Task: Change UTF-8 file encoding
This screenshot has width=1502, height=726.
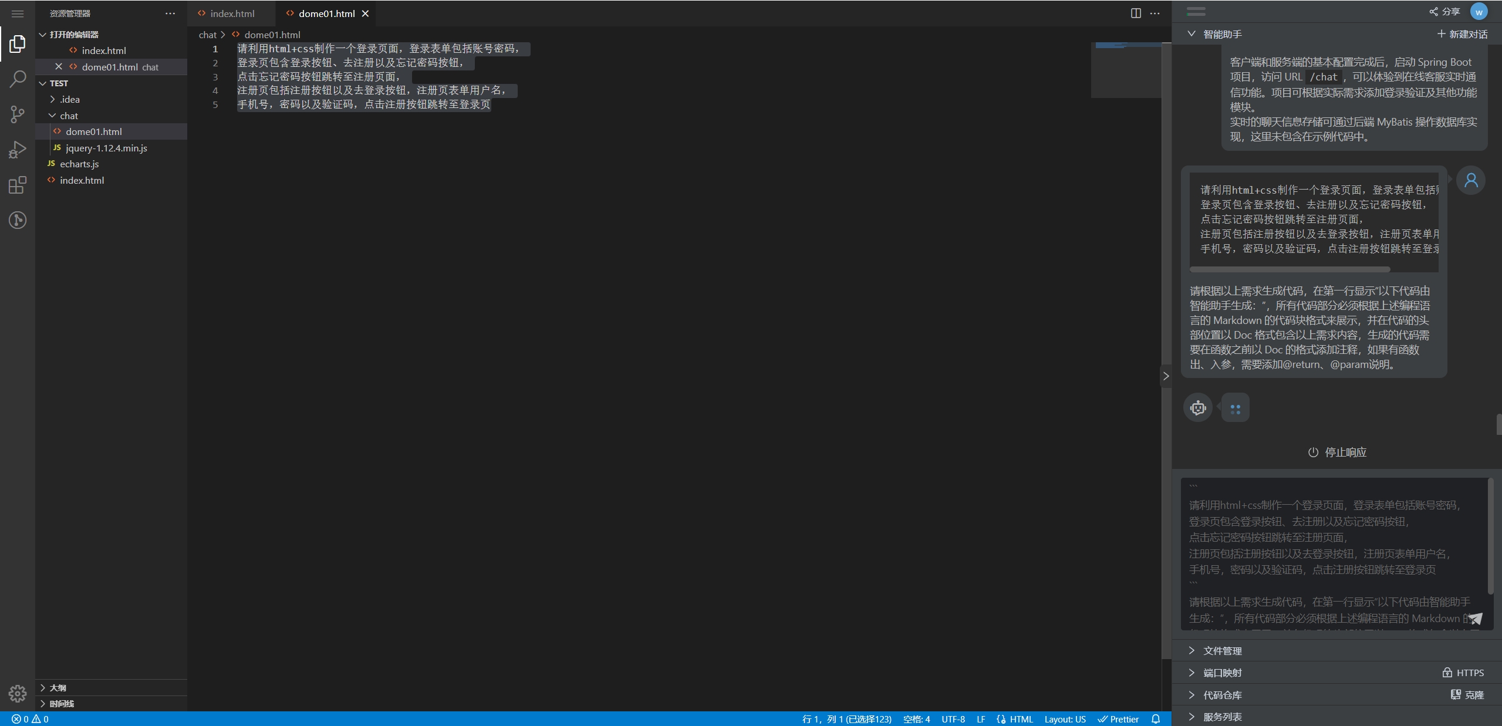Action: pyautogui.click(x=953, y=719)
